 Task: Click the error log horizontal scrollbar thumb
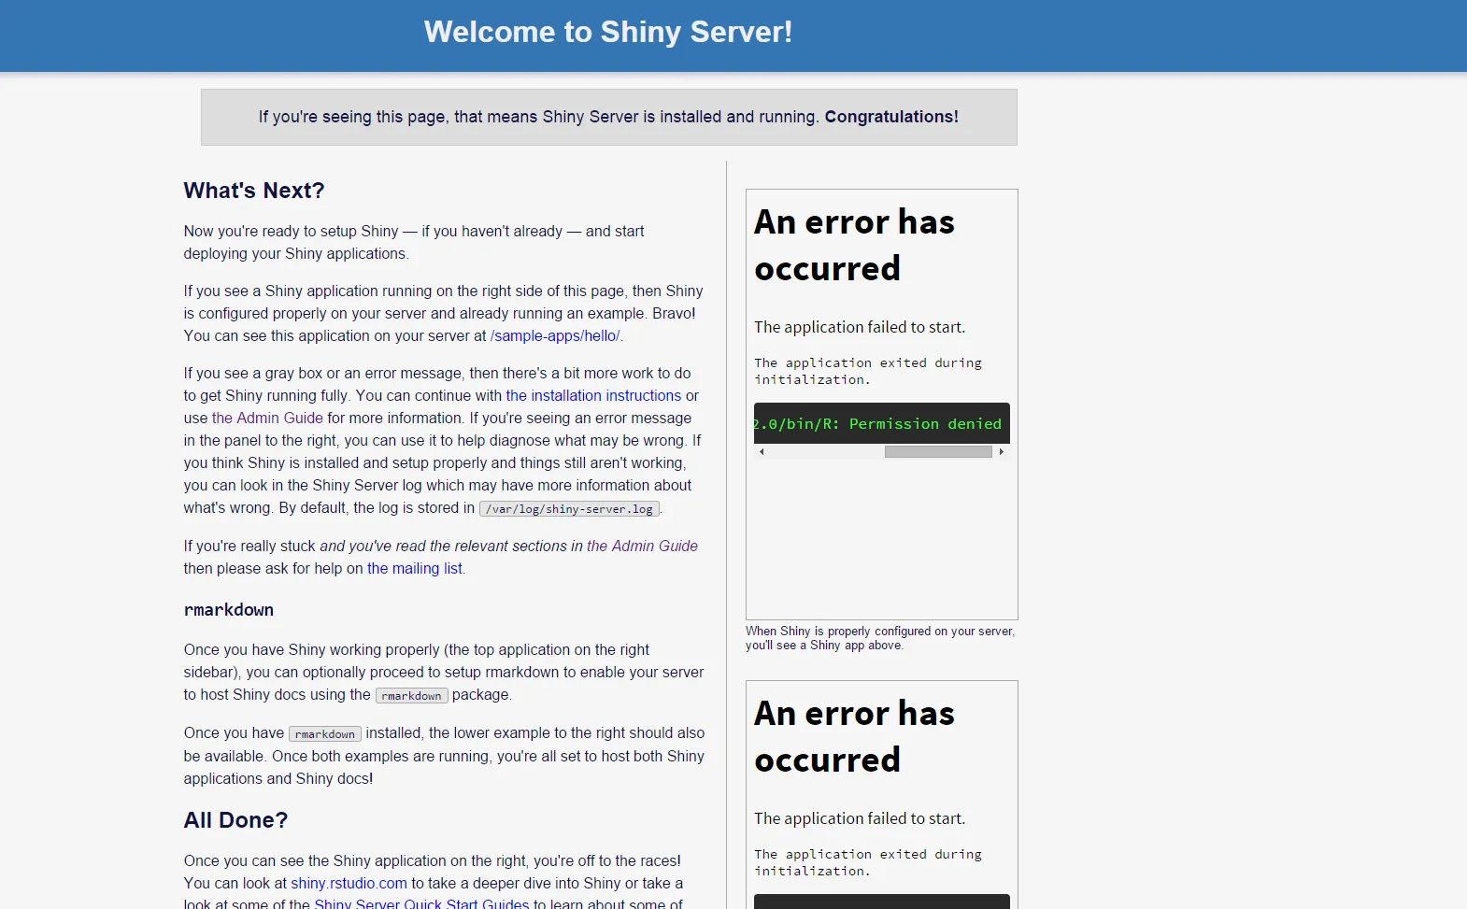(938, 452)
